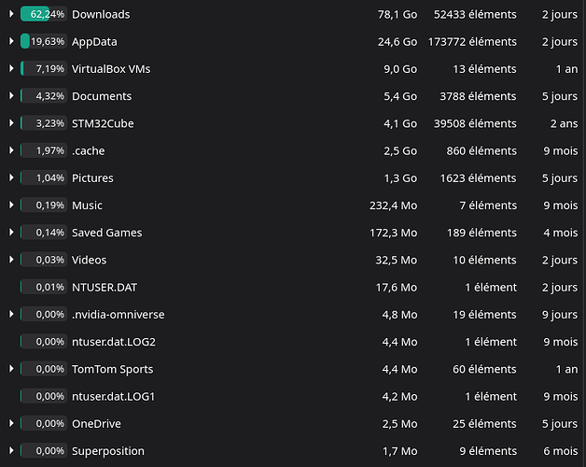586x467 pixels.
Task: Expand the STM32Cube folder
Action: (11, 123)
